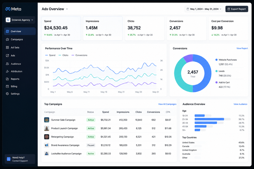Toggle the Conversions series in chart legend
Screen dimensions: 254x169
tap(79, 55)
